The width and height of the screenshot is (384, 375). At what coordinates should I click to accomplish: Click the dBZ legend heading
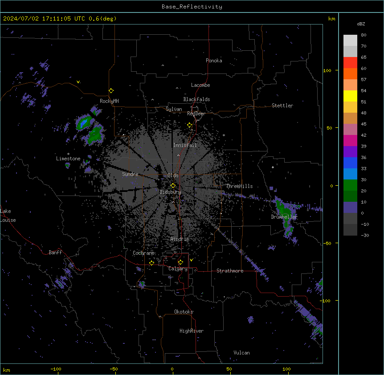[361, 24]
